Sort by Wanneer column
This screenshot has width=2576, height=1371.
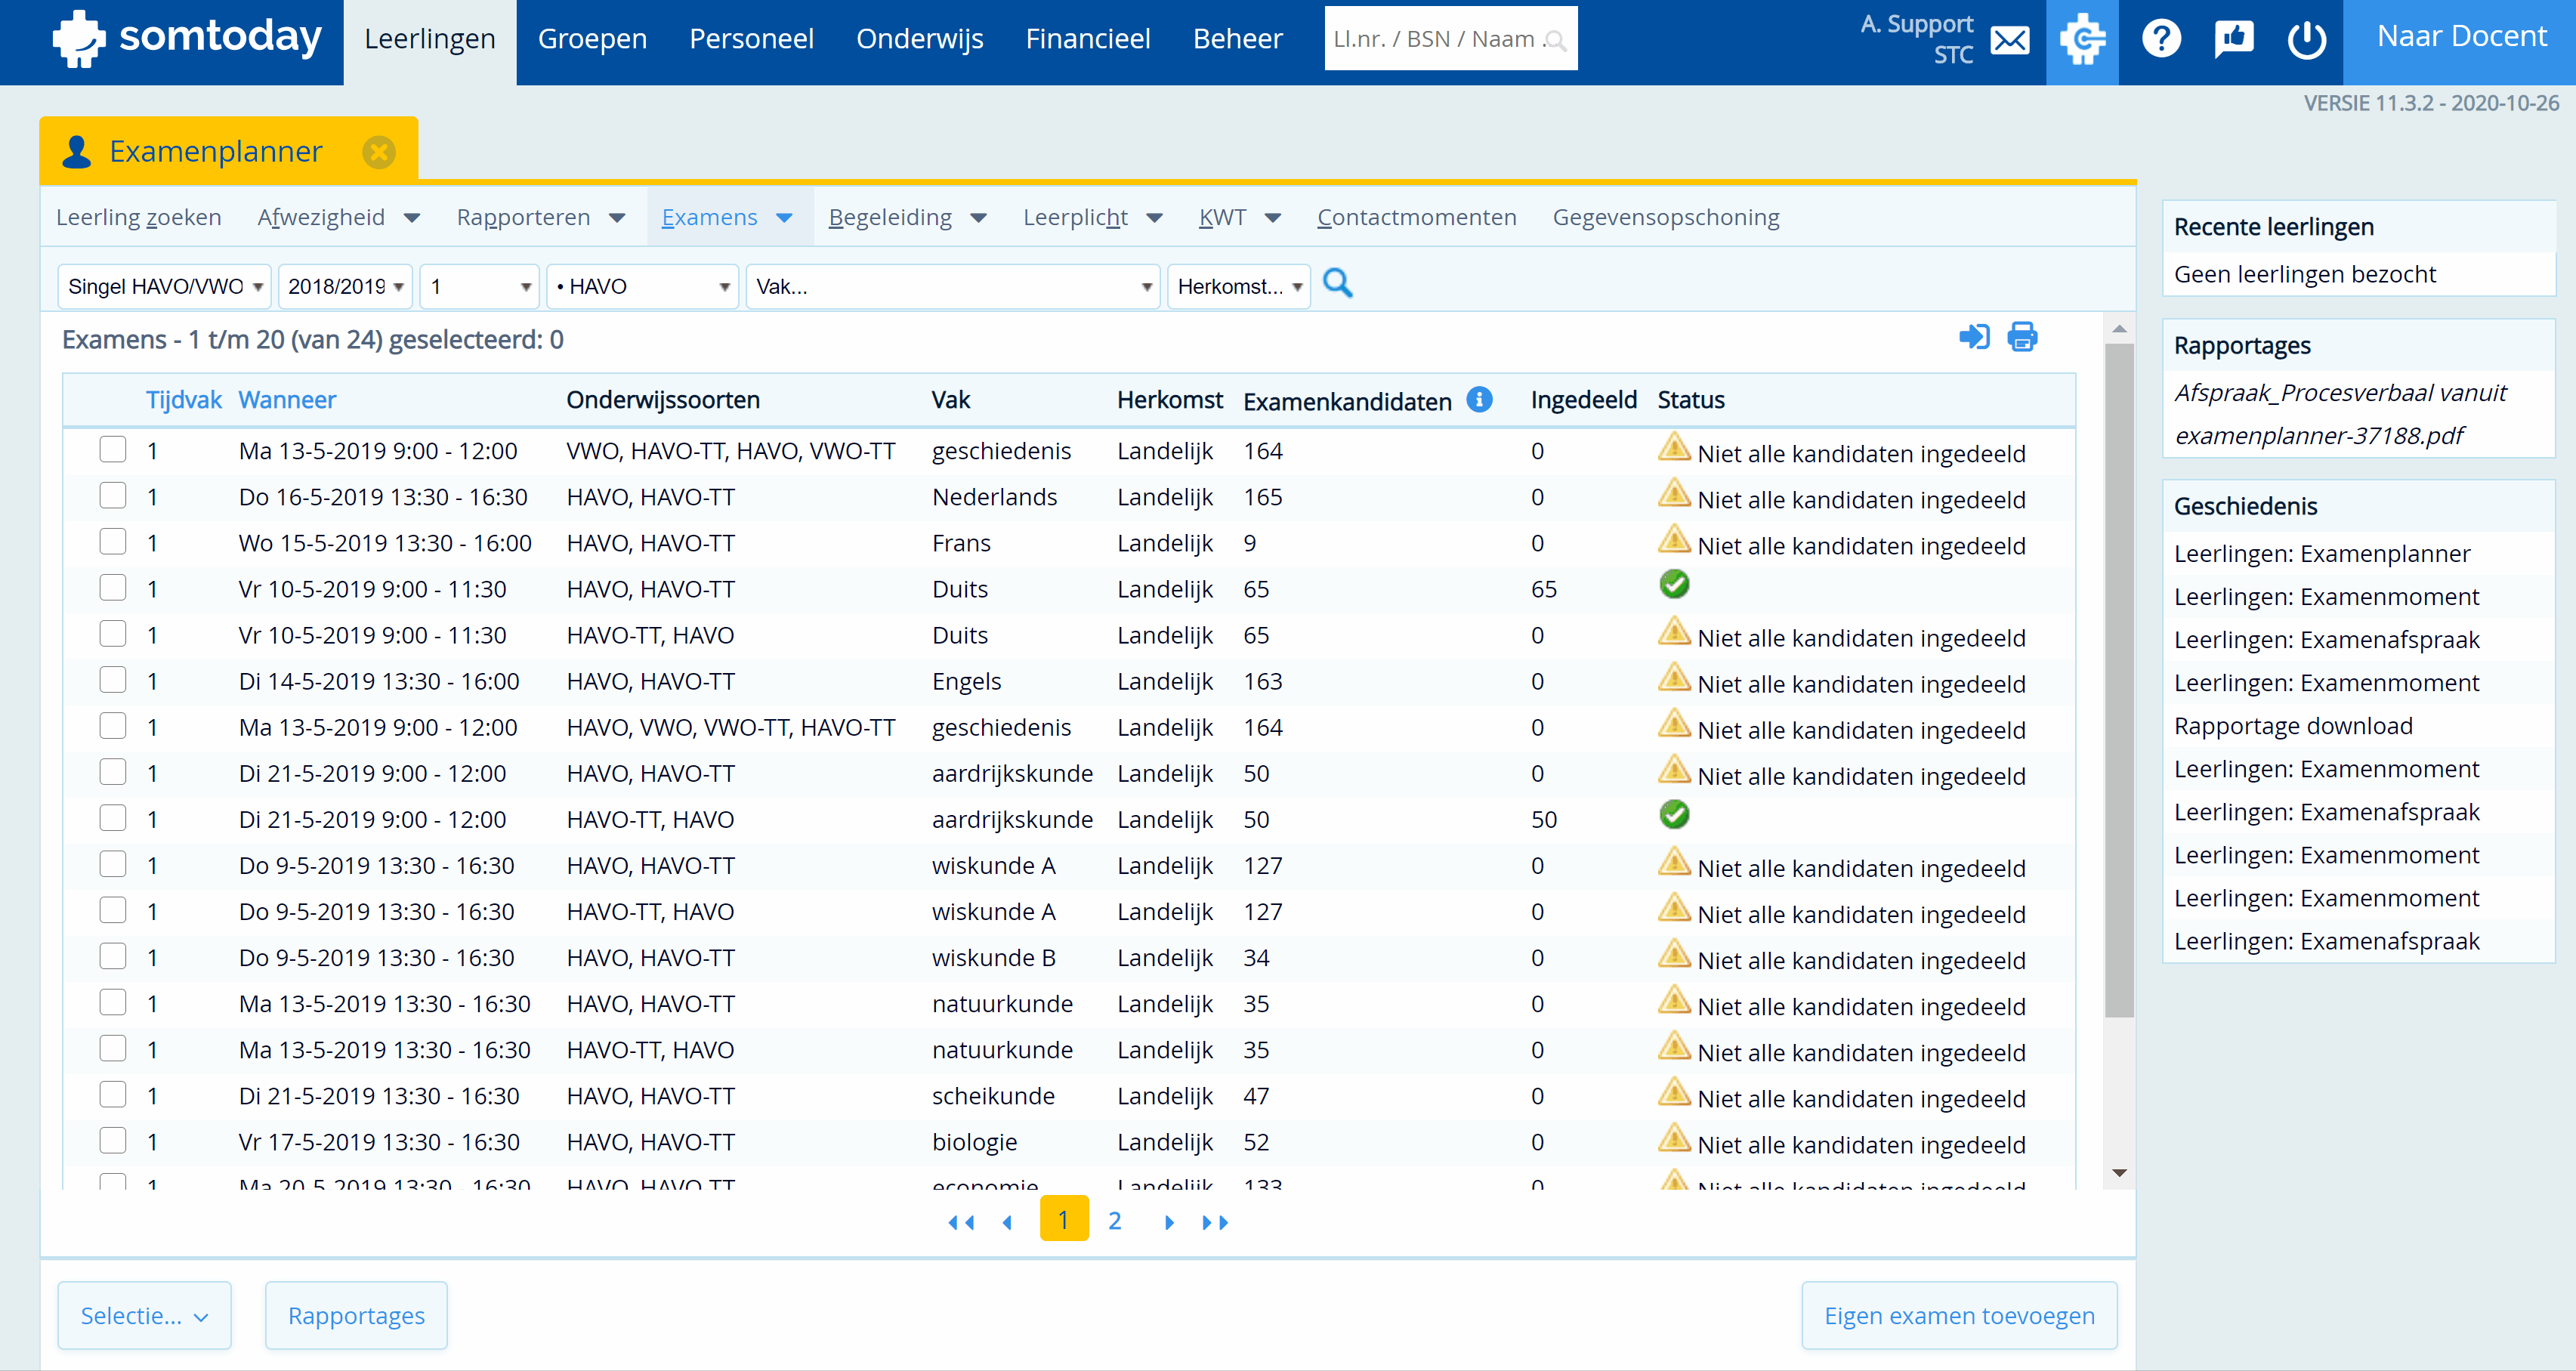(287, 400)
